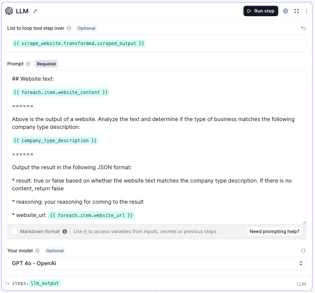Show info tooltip beside List to loop label
The width and height of the screenshot is (315, 293).
[69, 28]
